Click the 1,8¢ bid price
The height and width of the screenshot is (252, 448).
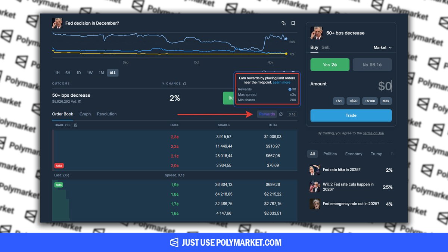(x=175, y=195)
